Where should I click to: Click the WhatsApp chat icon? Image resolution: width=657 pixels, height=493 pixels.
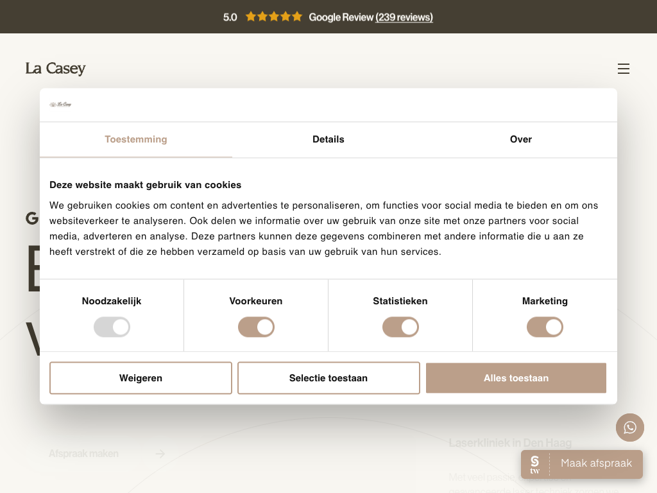point(629,428)
